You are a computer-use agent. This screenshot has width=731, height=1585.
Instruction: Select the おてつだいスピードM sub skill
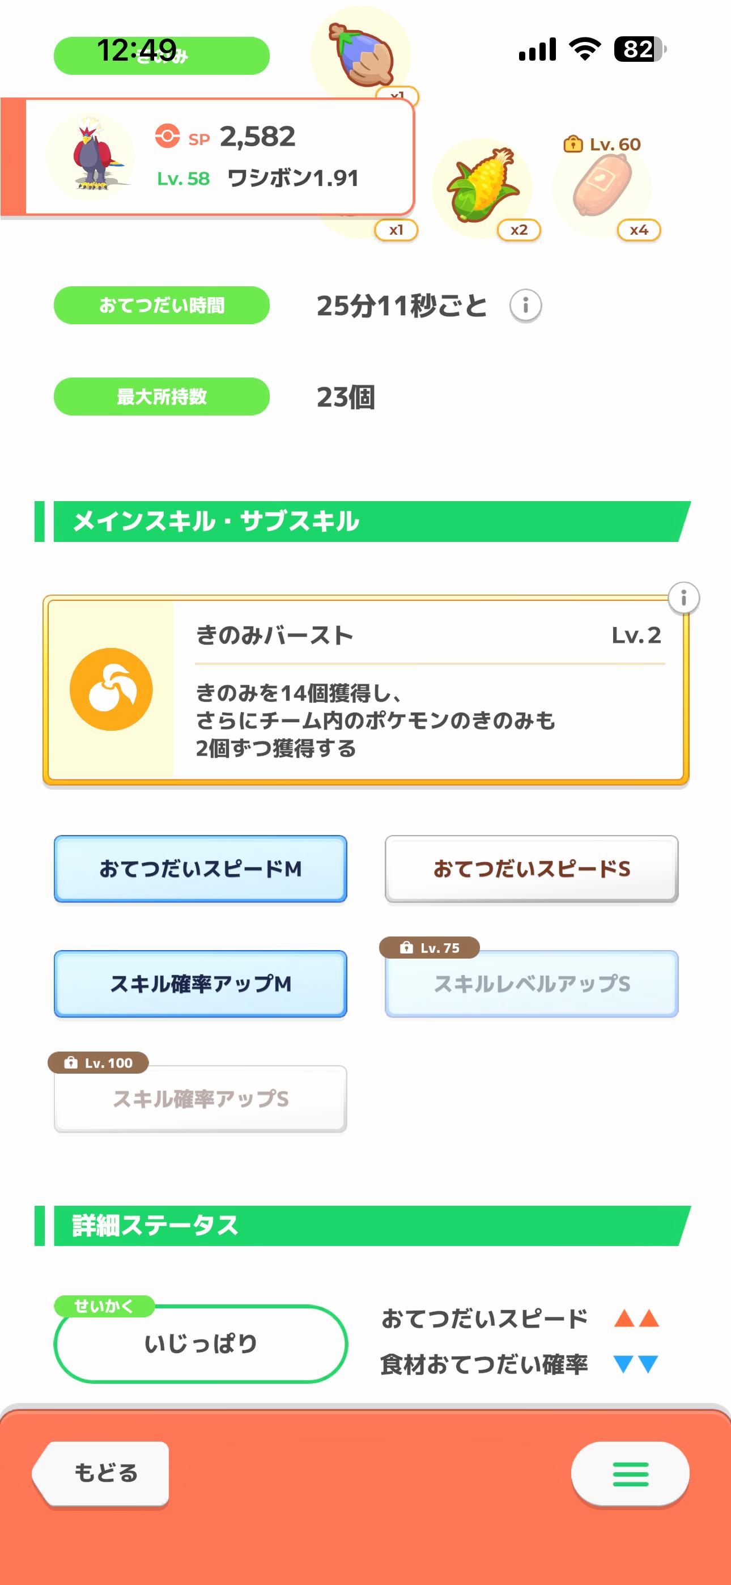click(201, 869)
